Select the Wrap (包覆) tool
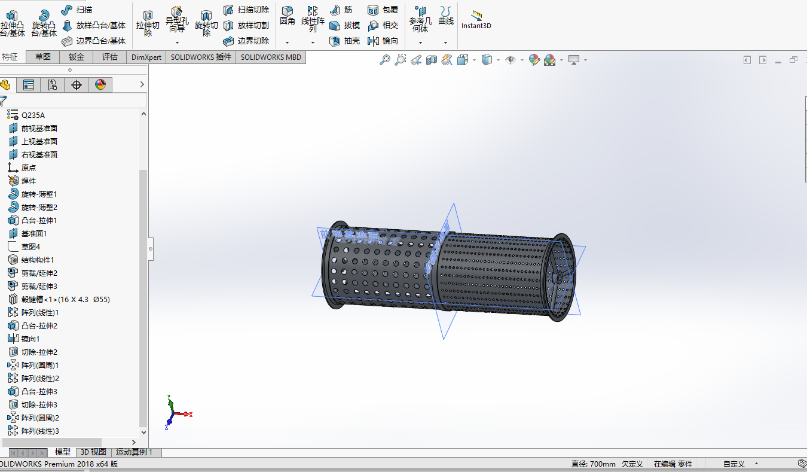The height and width of the screenshot is (472, 807). point(383,10)
